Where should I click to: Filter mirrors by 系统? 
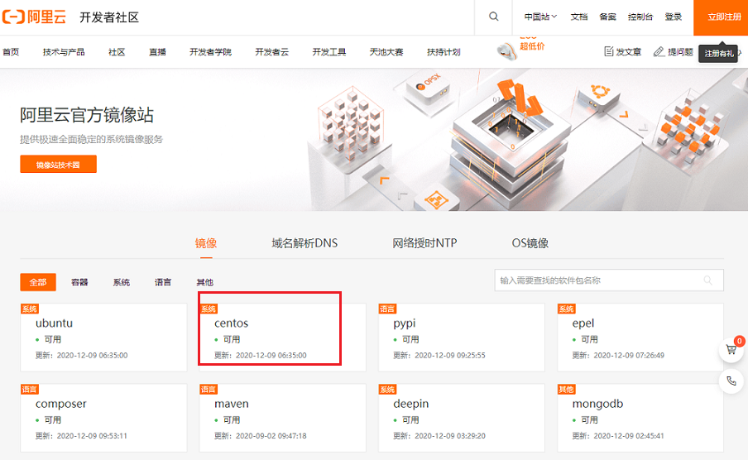[121, 282]
